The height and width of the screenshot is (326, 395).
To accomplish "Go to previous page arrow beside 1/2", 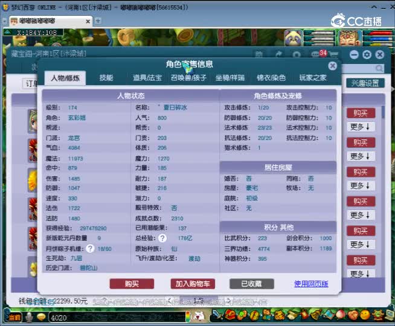I will pos(169,300).
